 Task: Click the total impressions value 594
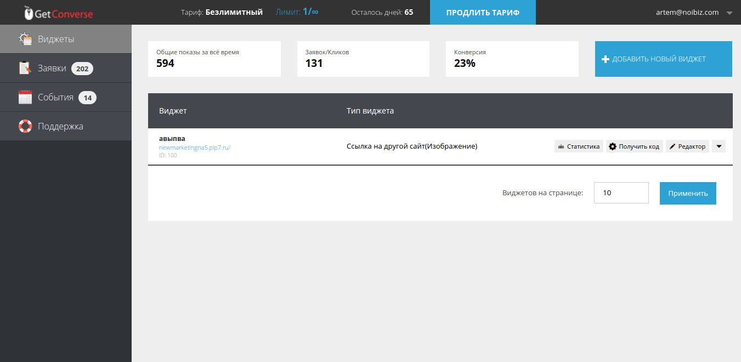[x=165, y=63]
